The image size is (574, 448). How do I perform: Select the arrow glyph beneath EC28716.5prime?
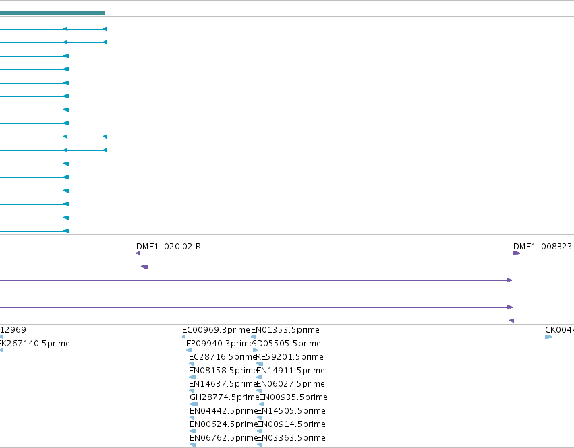click(191, 364)
